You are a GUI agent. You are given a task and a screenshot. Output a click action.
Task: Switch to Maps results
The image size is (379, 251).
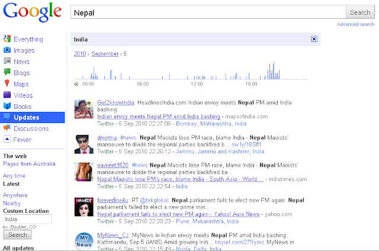coord(21,84)
